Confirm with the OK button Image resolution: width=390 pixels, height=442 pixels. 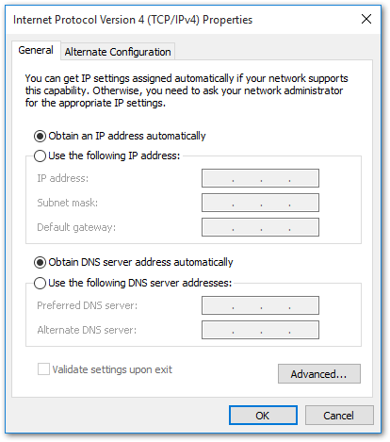(x=263, y=416)
